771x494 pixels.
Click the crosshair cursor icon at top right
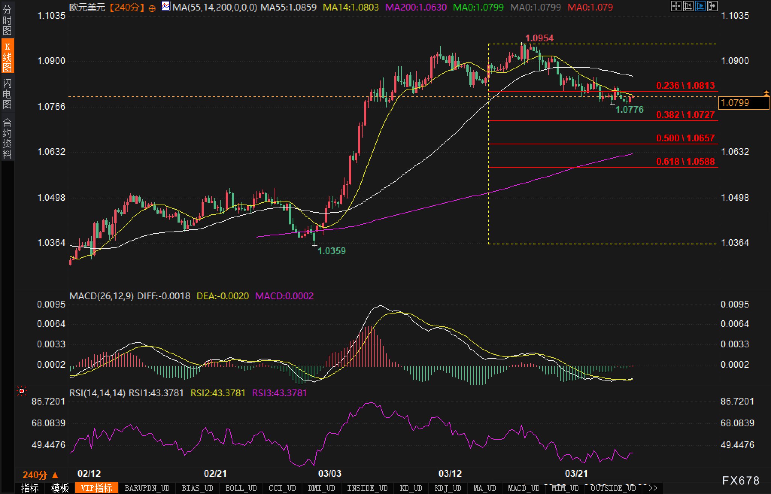[x=676, y=6]
